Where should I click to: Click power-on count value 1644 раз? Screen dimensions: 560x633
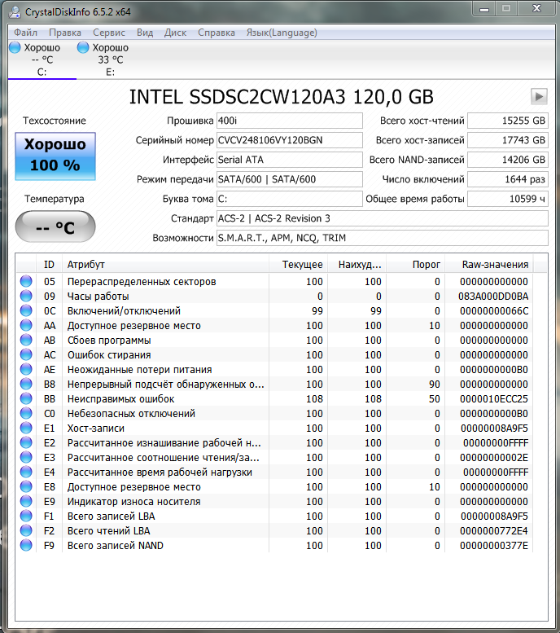[508, 179]
